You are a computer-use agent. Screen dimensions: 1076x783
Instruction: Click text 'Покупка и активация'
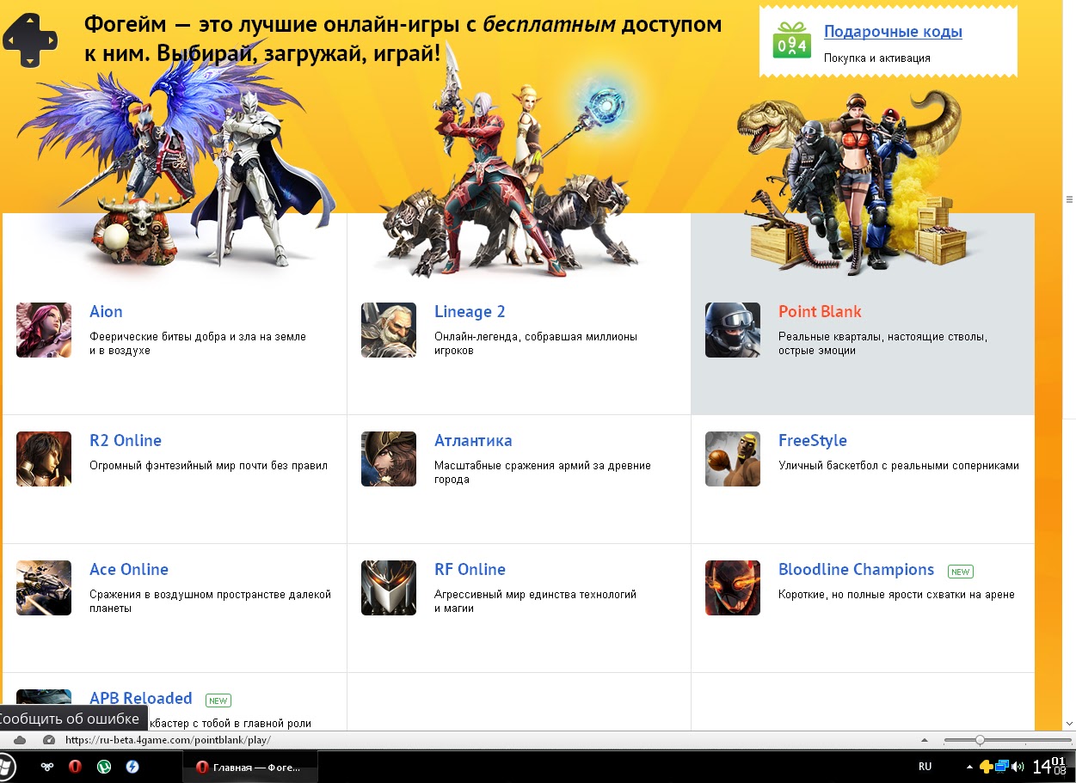pyautogui.click(x=876, y=58)
